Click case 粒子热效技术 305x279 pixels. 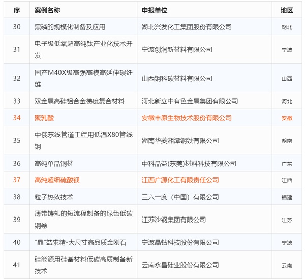pos(54,197)
